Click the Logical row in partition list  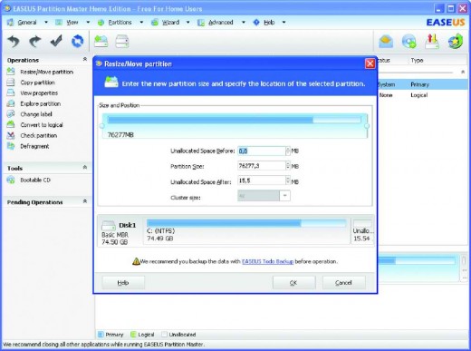pos(423,95)
